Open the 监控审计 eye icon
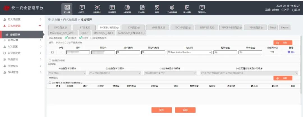The image size is (303, 117). coord(97,8)
